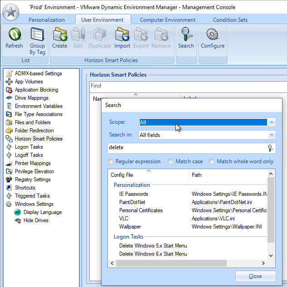Select Horizon Smart Policies sidebar item
Image resolution: width=287 pixels, height=287 pixels.
(34, 139)
